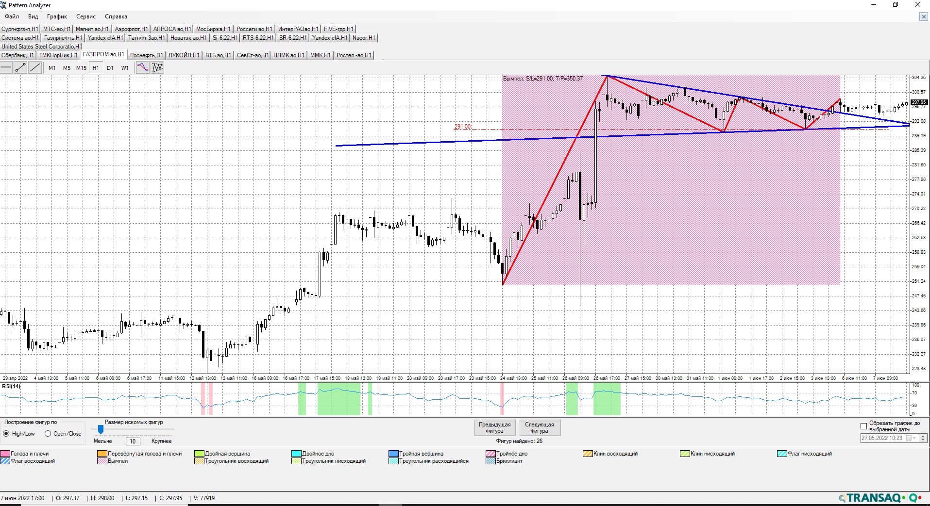This screenshot has width=930, height=506.
Task: Click the 'Предыдущая фигура' button
Action: pos(494,427)
